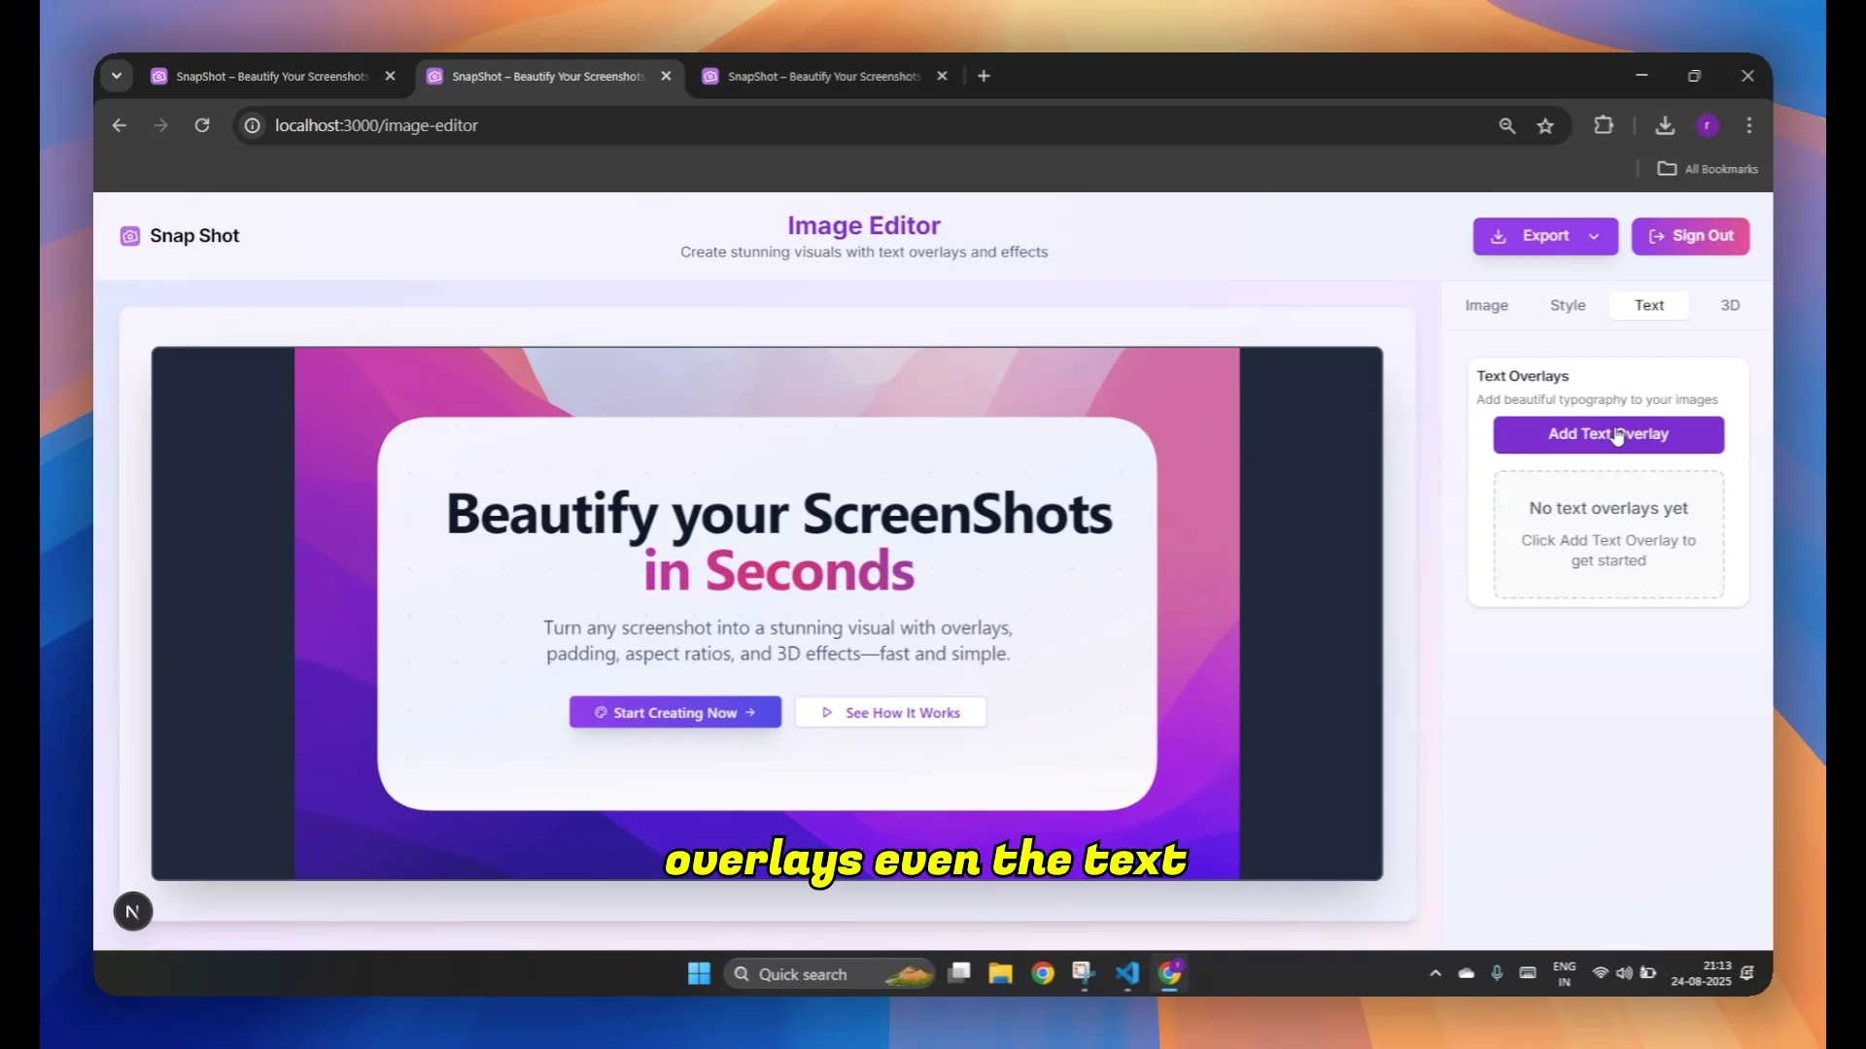The image size is (1866, 1049).
Task: Reload the page with the refresh icon
Action: [202, 125]
